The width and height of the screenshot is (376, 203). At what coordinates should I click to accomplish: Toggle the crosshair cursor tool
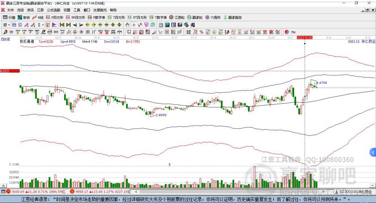134,25
